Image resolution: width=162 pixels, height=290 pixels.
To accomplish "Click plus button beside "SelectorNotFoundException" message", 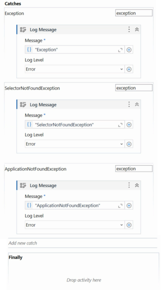I will (x=129, y=125).
